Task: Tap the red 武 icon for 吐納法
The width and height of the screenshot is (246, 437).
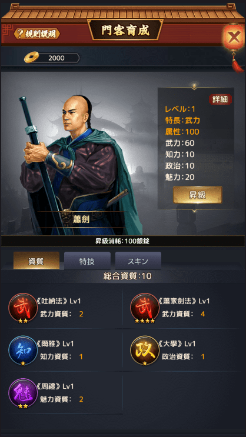Action: (23, 308)
